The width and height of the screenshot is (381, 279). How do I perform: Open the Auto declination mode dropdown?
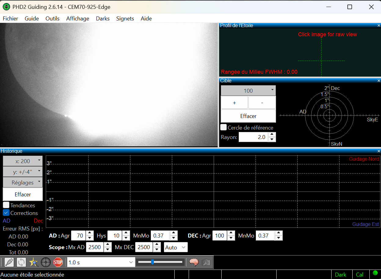pos(176,247)
